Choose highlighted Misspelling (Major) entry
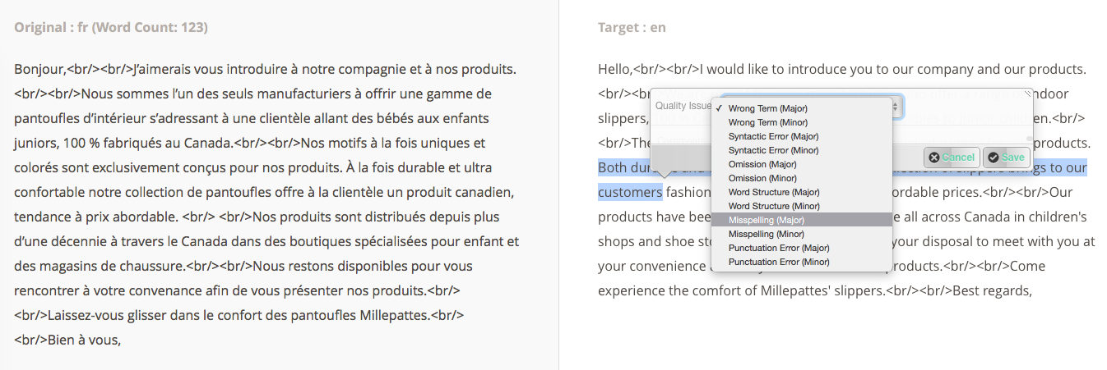1107x370 pixels. pyautogui.click(x=803, y=220)
